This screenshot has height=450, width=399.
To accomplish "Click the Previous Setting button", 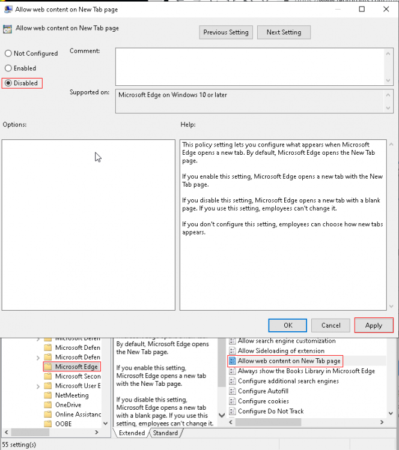I will tap(226, 32).
